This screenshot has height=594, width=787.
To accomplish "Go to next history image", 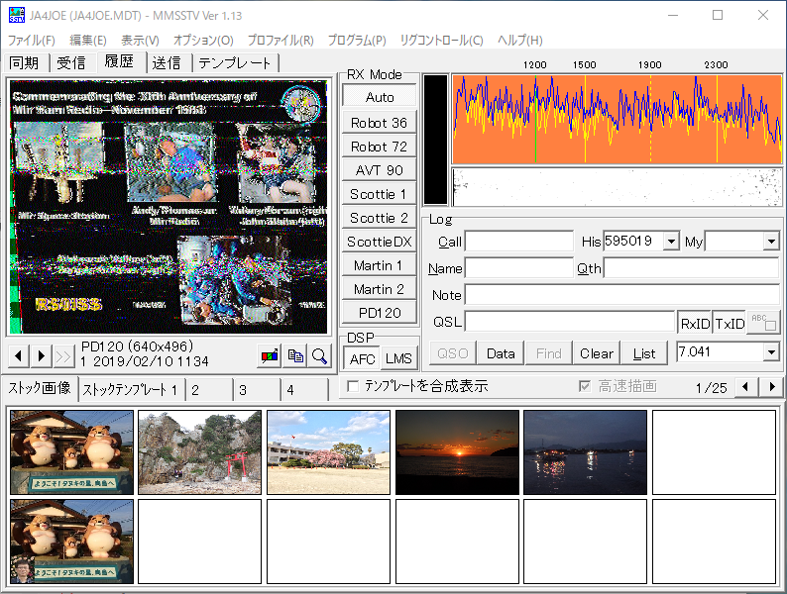I will tap(42, 355).
